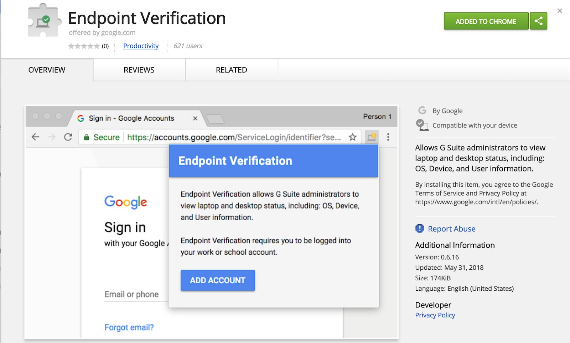Click the star rating icons
The width and height of the screenshot is (570, 343).
click(84, 46)
